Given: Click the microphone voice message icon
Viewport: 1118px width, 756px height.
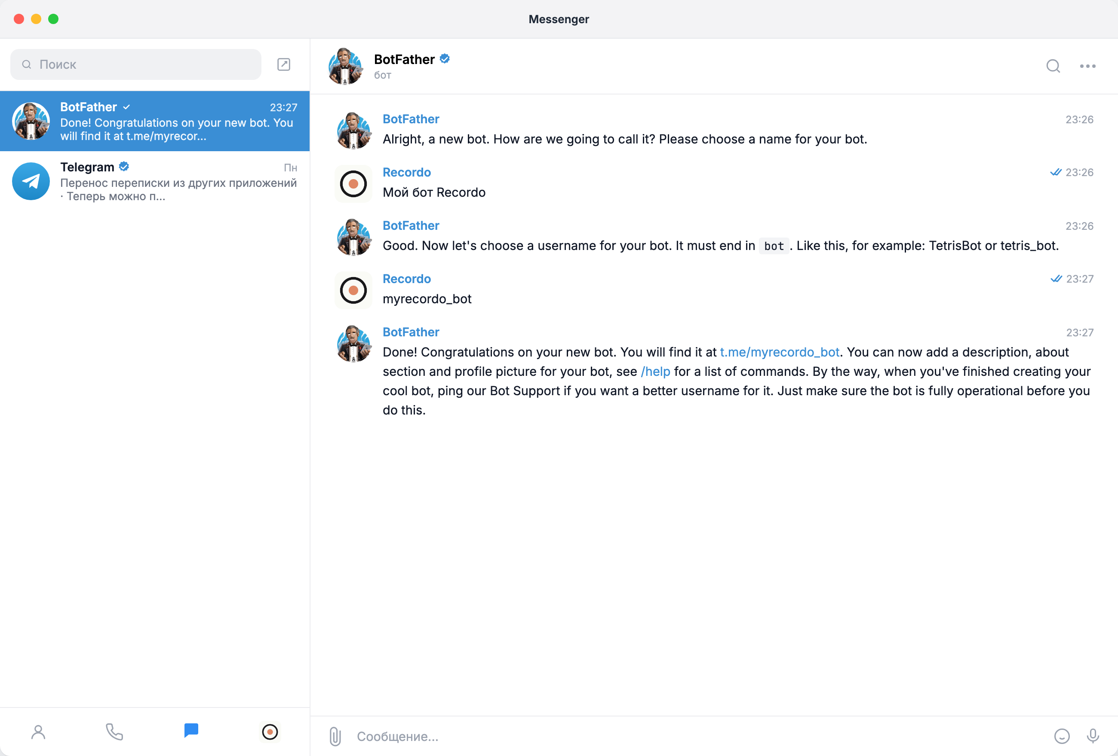Looking at the screenshot, I should click(1092, 736).
